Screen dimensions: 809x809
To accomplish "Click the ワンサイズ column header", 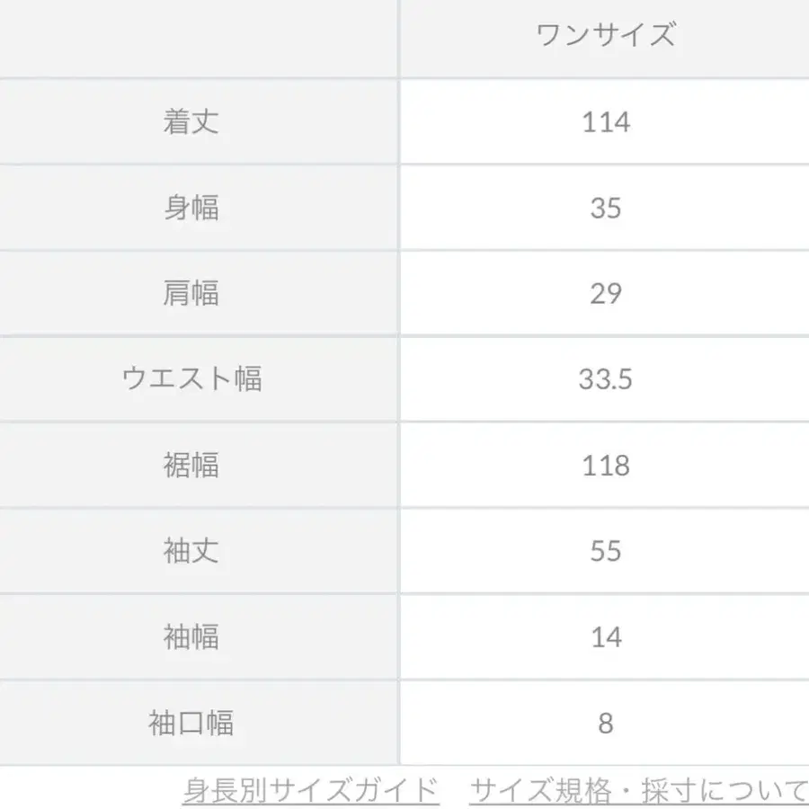I will click(x=605, y=36).
